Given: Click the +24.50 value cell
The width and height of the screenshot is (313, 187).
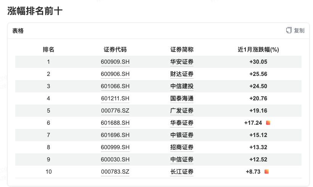Looking at the screenshot, I should pyautogui.click(x=258, y=86).
